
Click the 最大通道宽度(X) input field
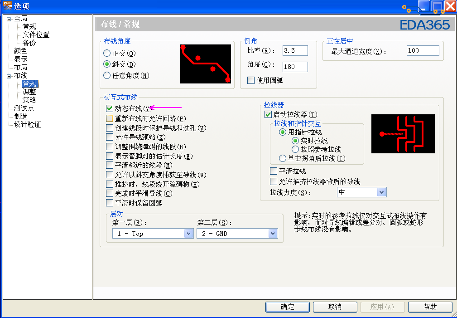[x=423, y=50]
